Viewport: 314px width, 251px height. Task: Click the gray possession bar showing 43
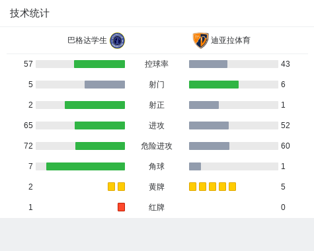[208, 64]
